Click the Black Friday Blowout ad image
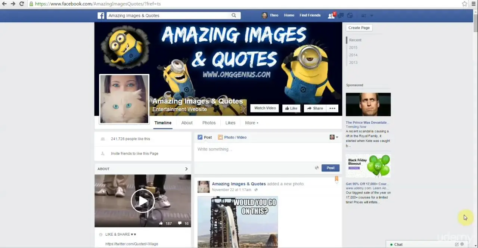 coord(368,166)
